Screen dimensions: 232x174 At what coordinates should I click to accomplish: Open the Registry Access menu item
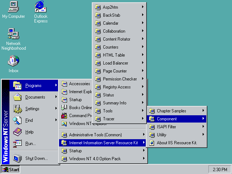pyautogui.click(x=119, y=87)
